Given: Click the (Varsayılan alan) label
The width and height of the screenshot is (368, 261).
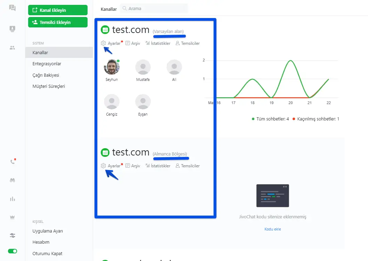Looking at the screenshot, I should [x=168, y=32].
